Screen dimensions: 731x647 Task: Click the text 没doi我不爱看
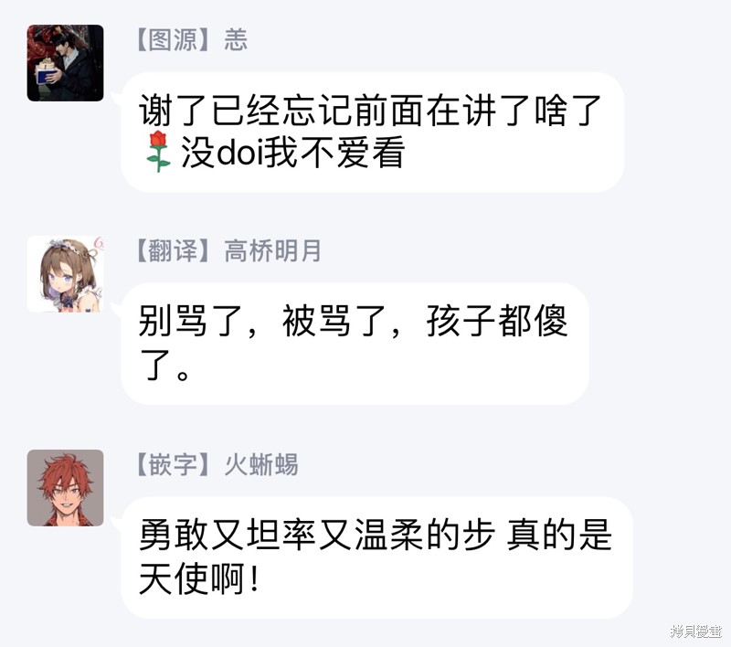click(x=292, y=153)
